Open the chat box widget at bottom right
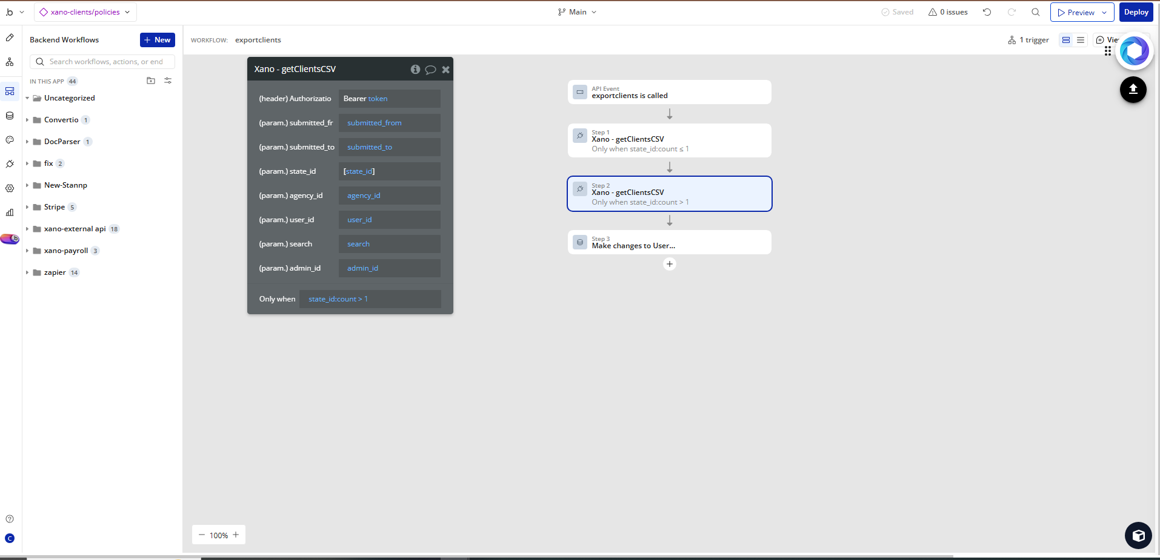This screenshot has width=1160, height=560. coord(1138,535)
